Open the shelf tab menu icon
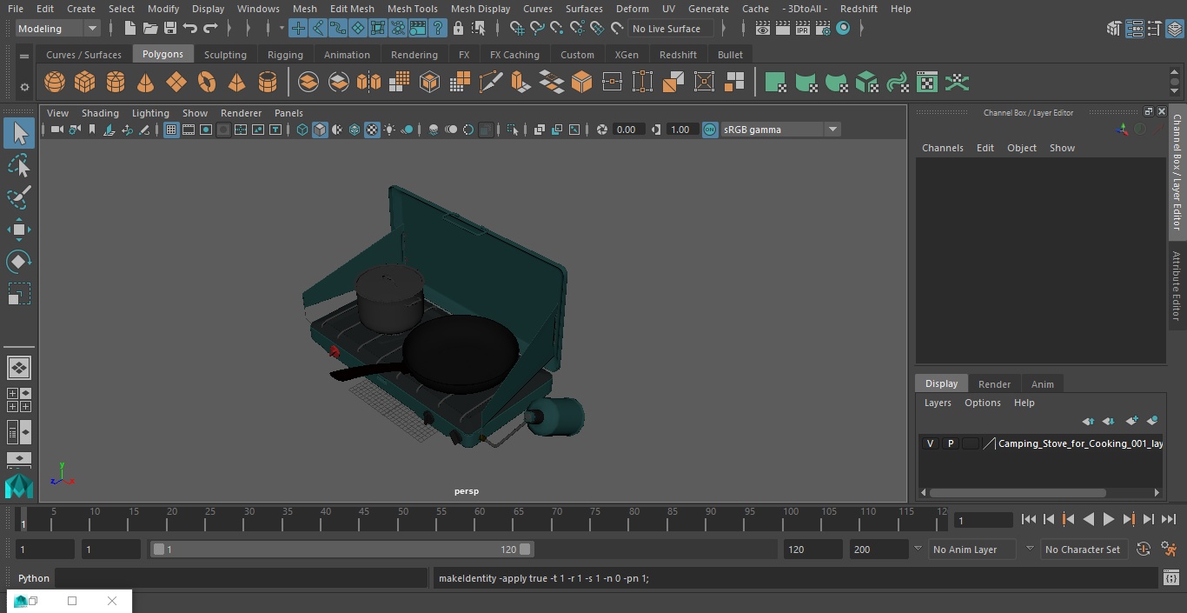1187x613 pixels. point(24,56)
